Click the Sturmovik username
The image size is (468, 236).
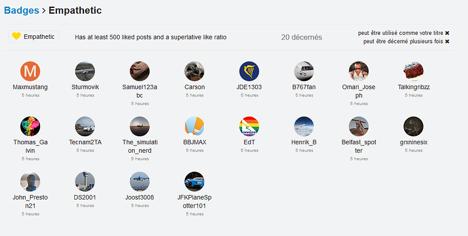pos(85,87)
